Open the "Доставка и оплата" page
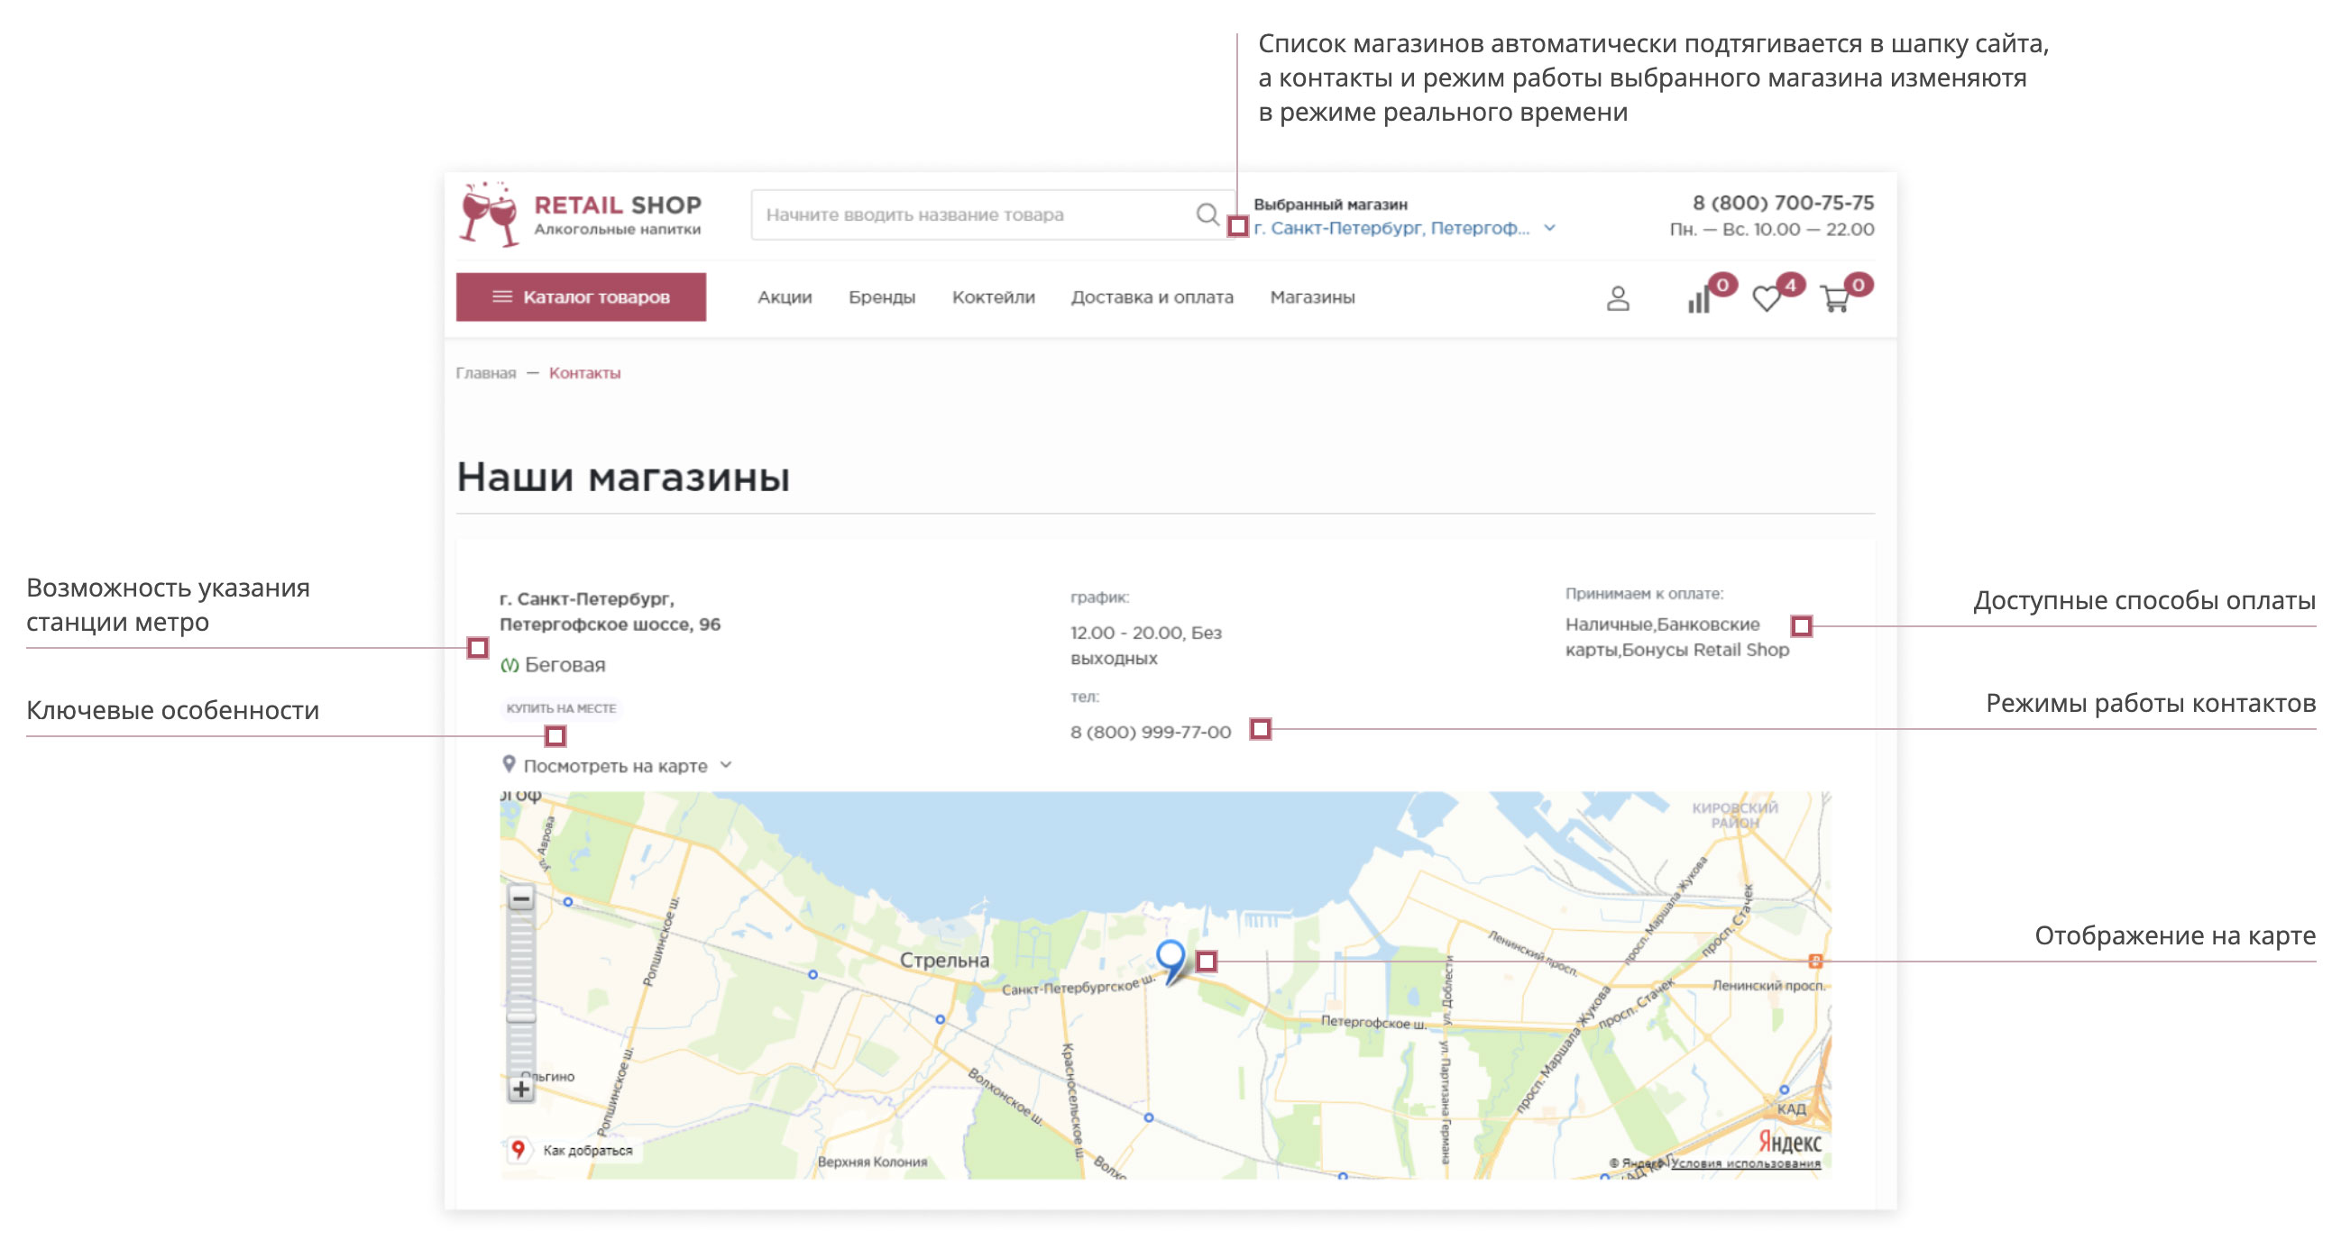The height and width of the screenshot is (1249, 2341). tap(1152, 297)
